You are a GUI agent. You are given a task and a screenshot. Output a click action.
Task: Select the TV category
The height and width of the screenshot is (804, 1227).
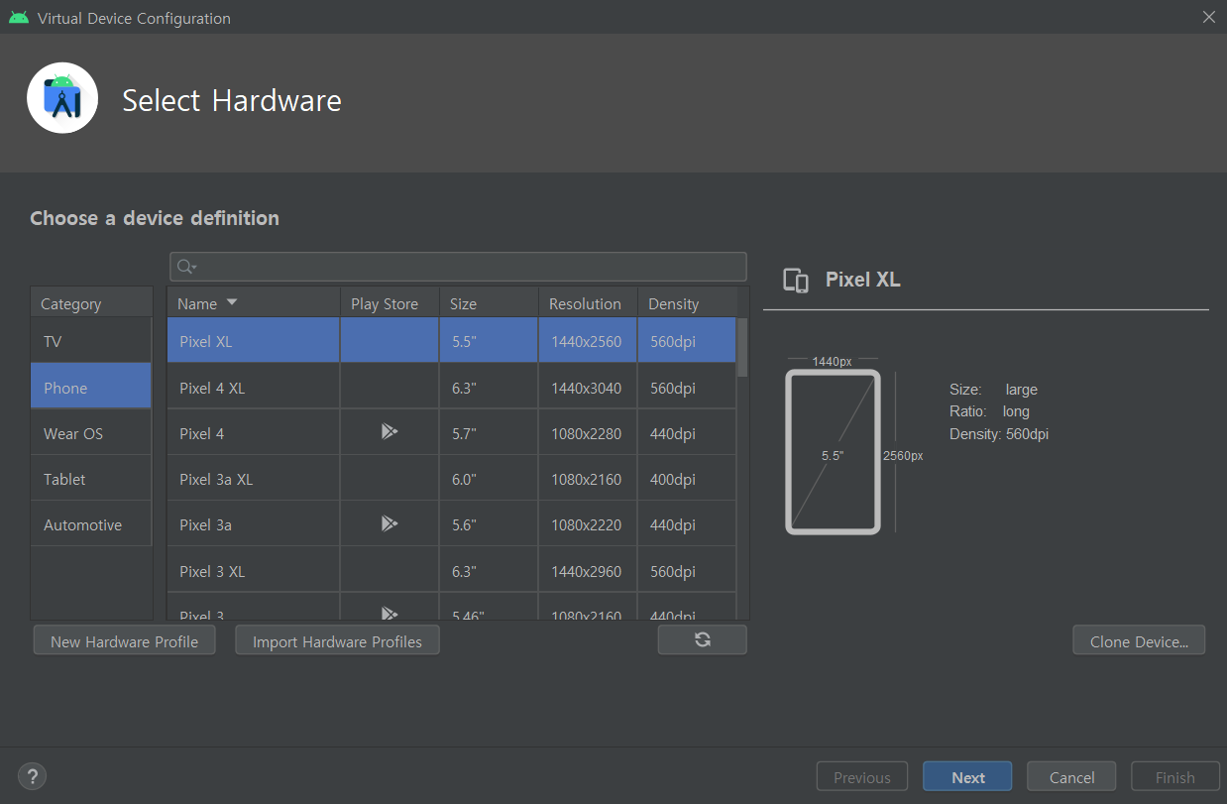pyautogui.click(x=91, y=341)
